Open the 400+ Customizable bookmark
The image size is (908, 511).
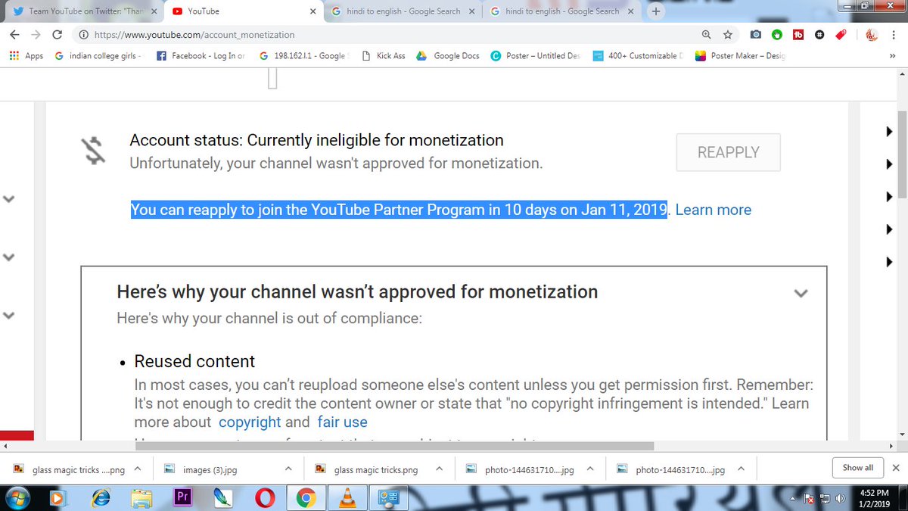638,55
